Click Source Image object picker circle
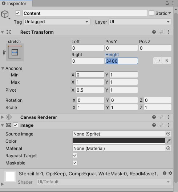 pos(168,134)
